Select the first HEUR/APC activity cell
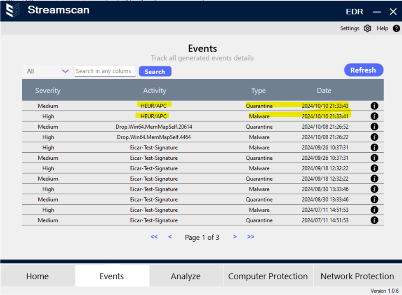402x295 pixels. pos(153,106)
